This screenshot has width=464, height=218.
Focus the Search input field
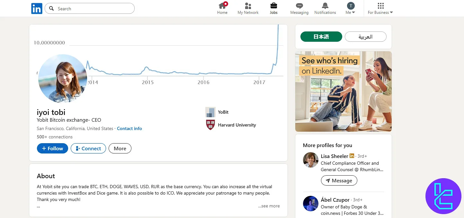pyautogui.click(x=90, y=9)
